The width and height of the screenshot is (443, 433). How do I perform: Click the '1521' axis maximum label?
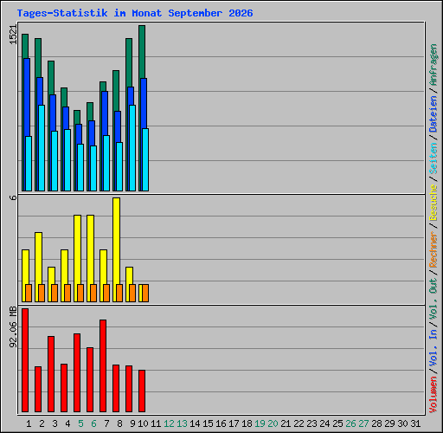pyautogui.click(x=13, y=35)
